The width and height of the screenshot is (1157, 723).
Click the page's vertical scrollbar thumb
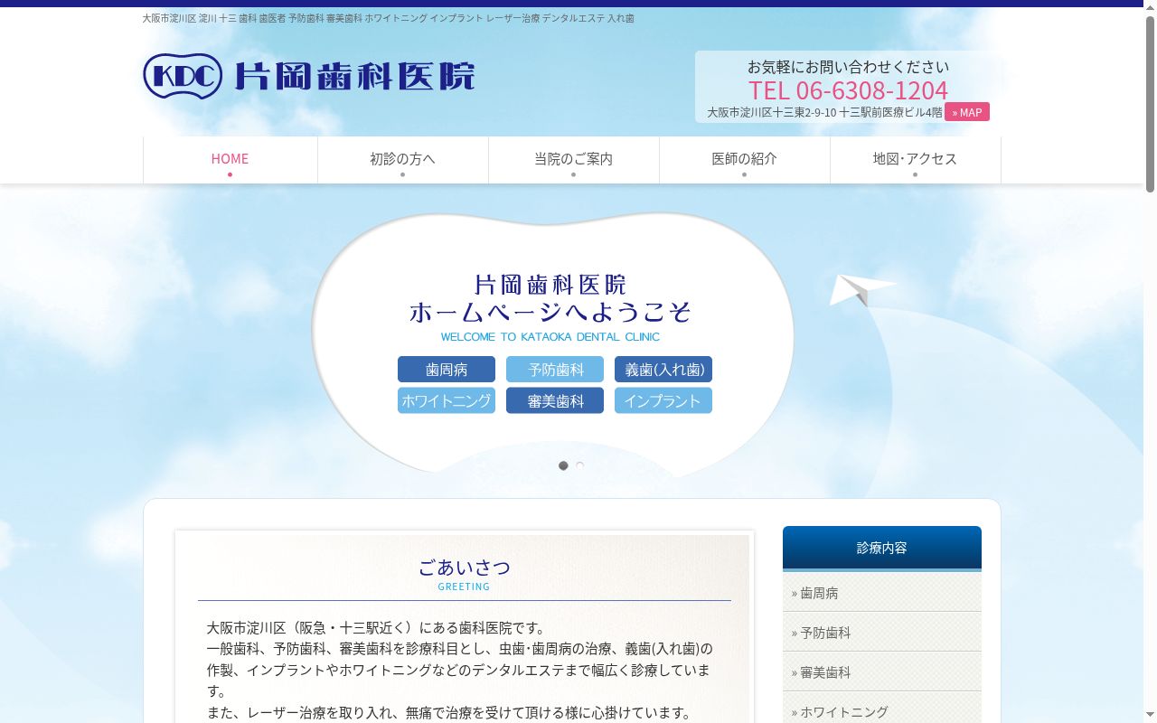[x=1150, y=104]
